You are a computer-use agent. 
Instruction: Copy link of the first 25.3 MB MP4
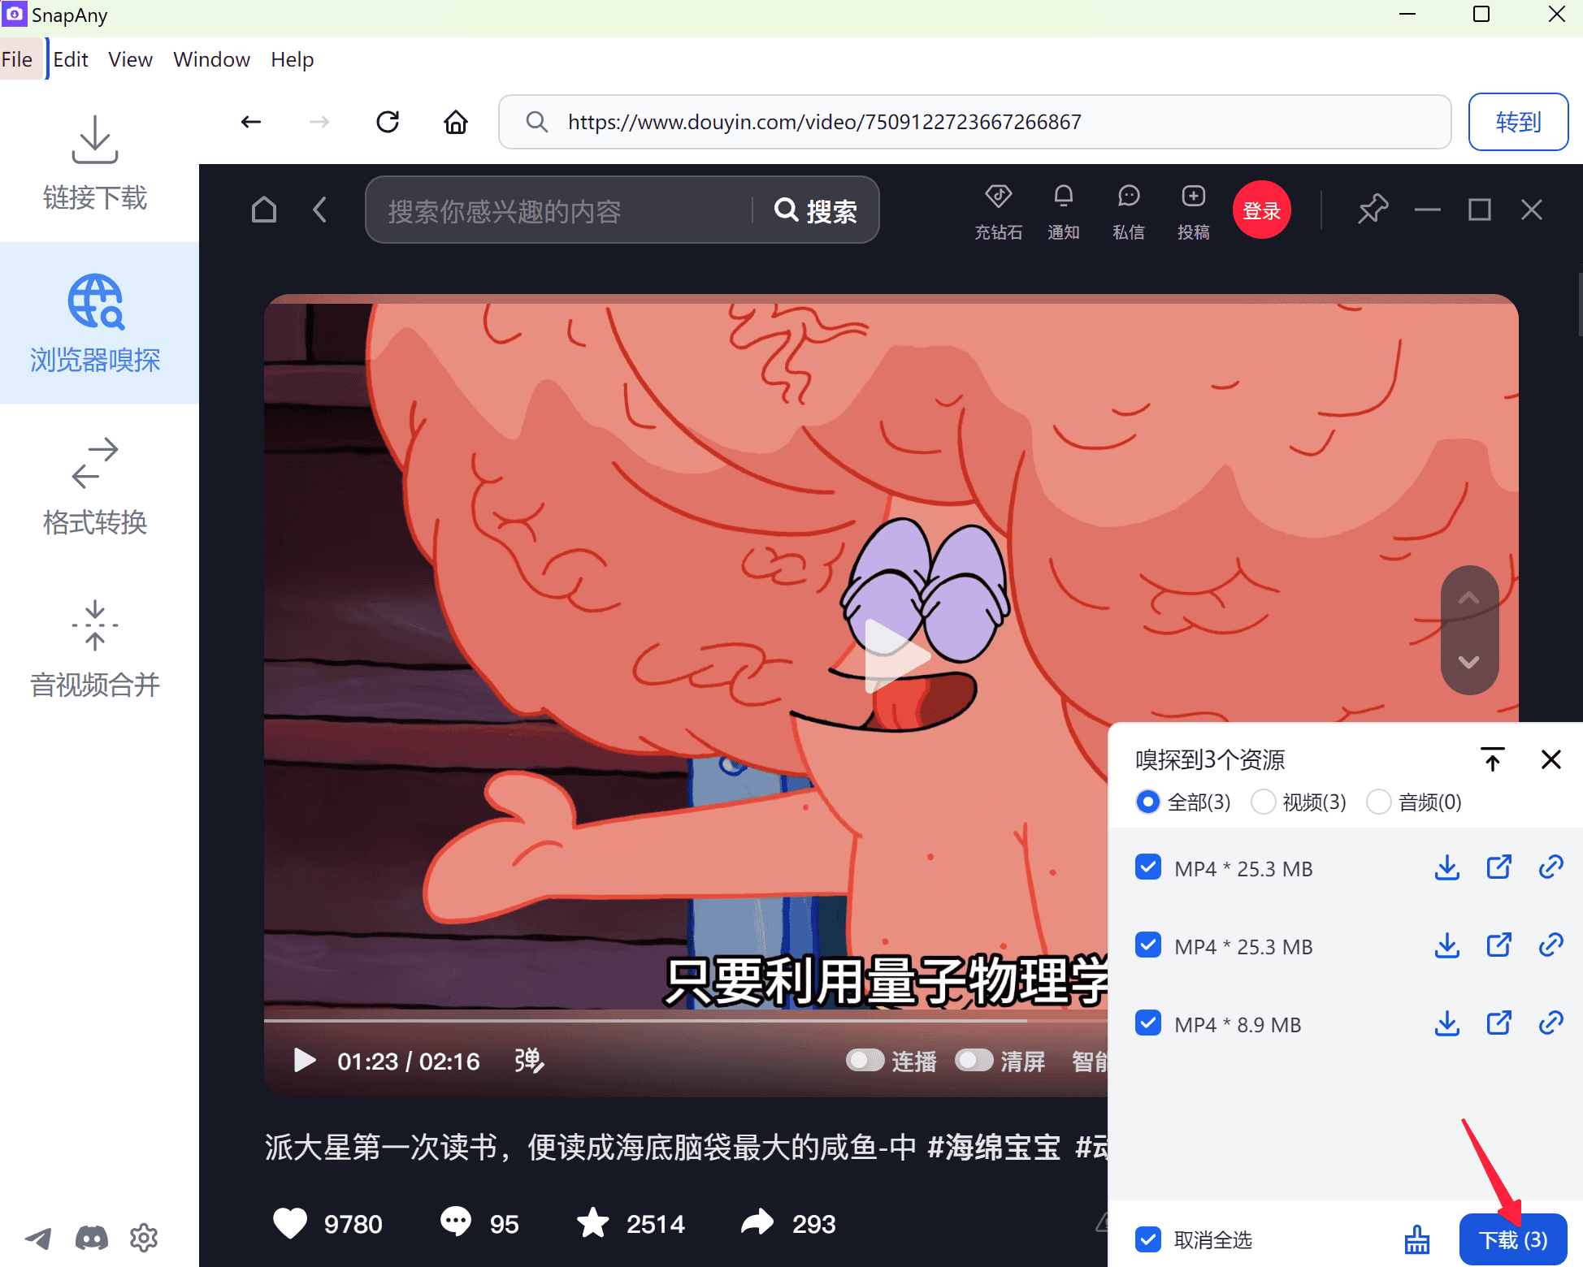click(1550, 867)
